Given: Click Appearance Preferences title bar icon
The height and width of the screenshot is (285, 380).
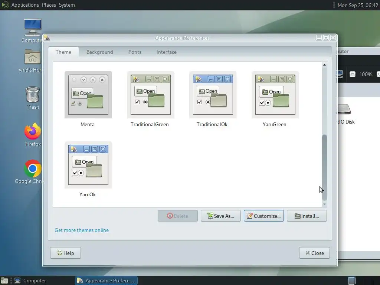Looking at the screenshot, I should point(47,38).
